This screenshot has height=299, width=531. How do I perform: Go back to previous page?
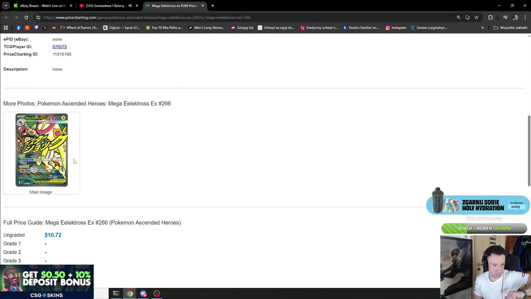tap(6, 17)
